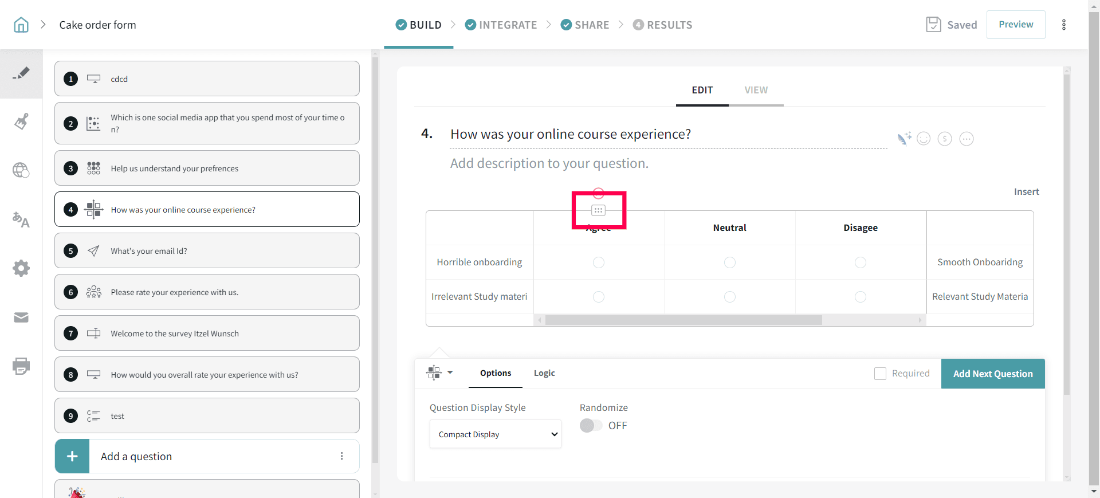
Task: Click the Preview button
Action: pos(1016,25)
